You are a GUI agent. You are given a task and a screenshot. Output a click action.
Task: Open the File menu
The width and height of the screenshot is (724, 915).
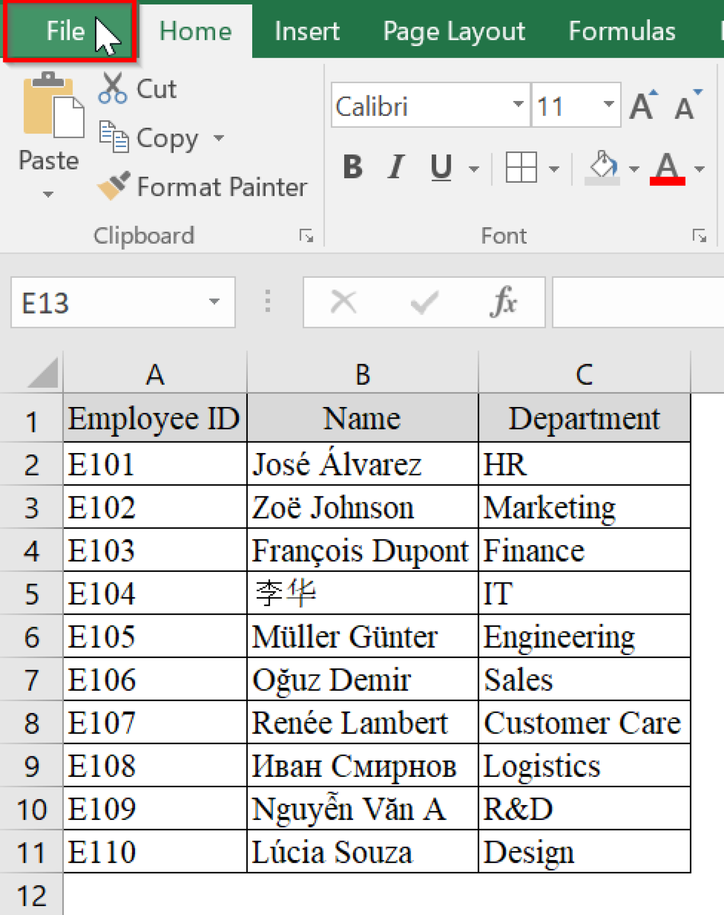click(66, 30)
